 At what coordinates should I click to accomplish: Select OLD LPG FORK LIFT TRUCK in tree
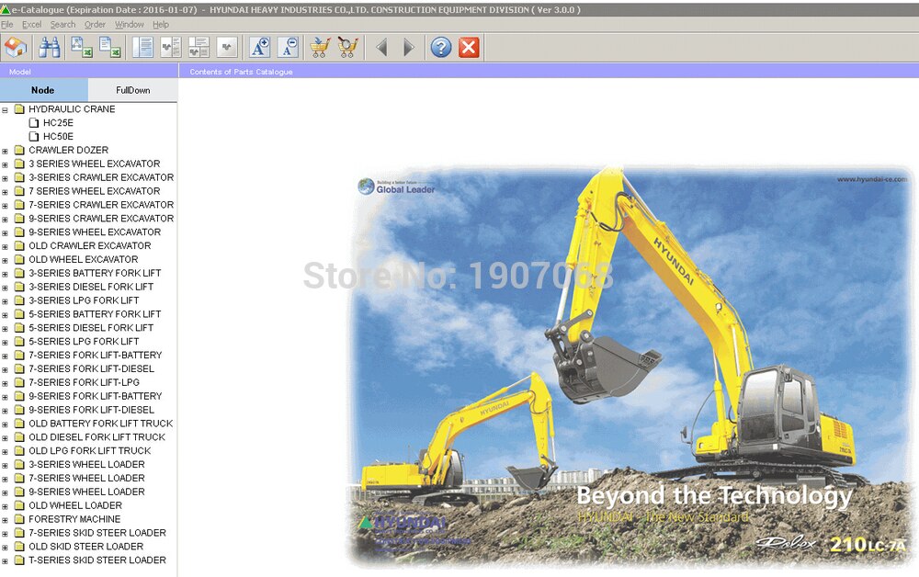pos(90,450)
